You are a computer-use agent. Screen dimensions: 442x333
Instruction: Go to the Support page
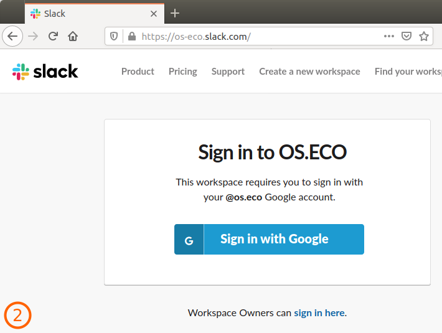228,72
